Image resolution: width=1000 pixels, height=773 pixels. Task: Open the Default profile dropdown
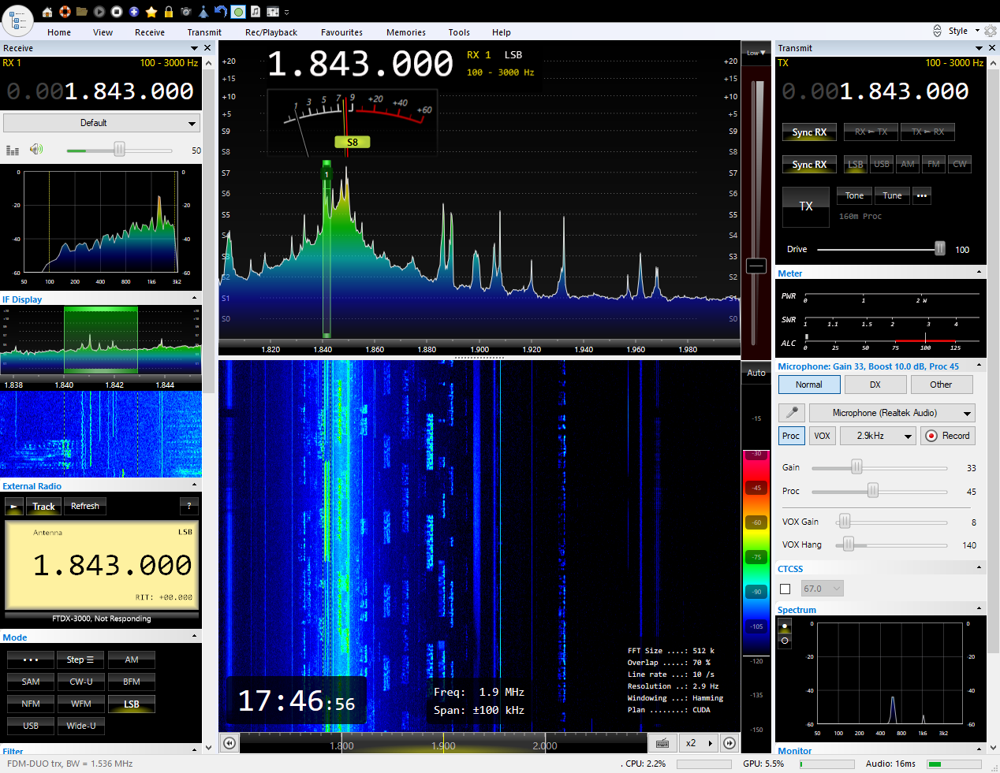(101, 123)
